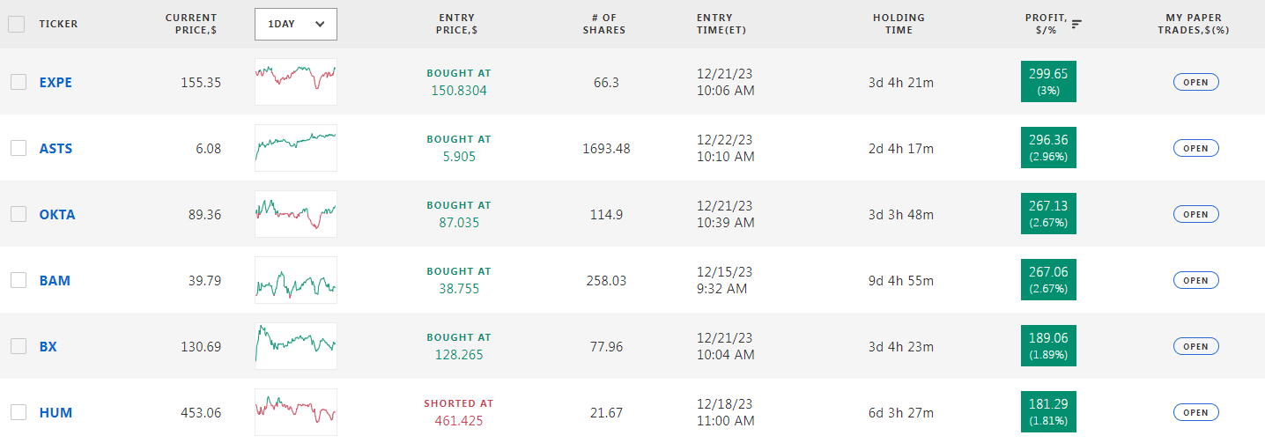Click the OPEN button in HUM row
Viewport: 1265px width, 443px height.
tap(1195, 412)
